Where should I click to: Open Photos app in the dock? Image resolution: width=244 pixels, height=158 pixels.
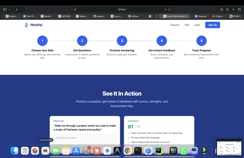point(35,151)
